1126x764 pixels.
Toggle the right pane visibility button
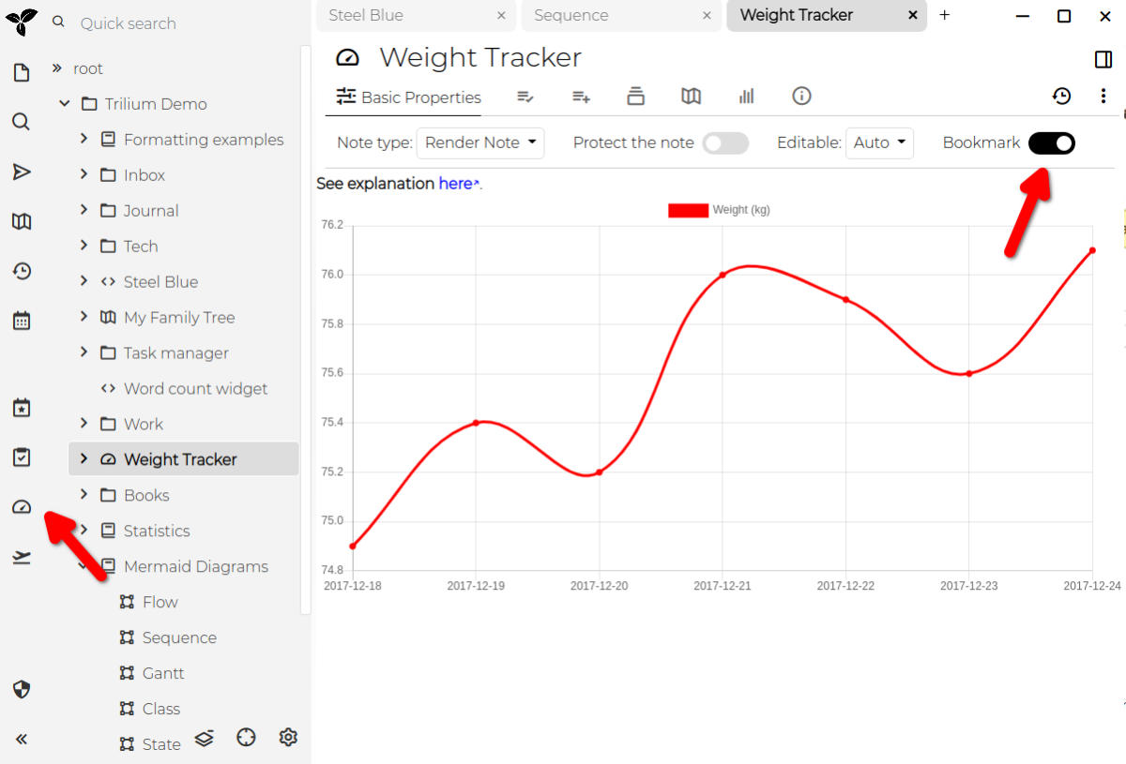click(x=1103, y=59)
